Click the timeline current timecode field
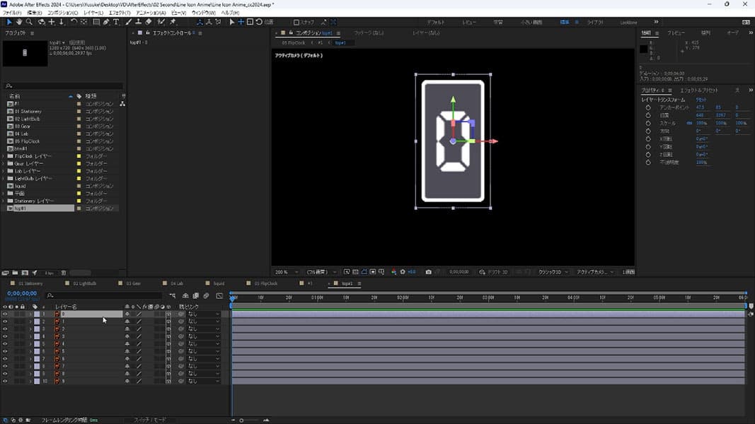The height and width of the screenshot is (424, 755). (x=21, y=293)
